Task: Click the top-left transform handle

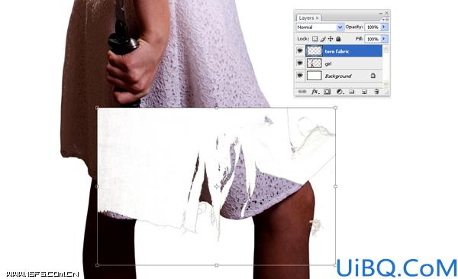Action: [x=97, y=108]
